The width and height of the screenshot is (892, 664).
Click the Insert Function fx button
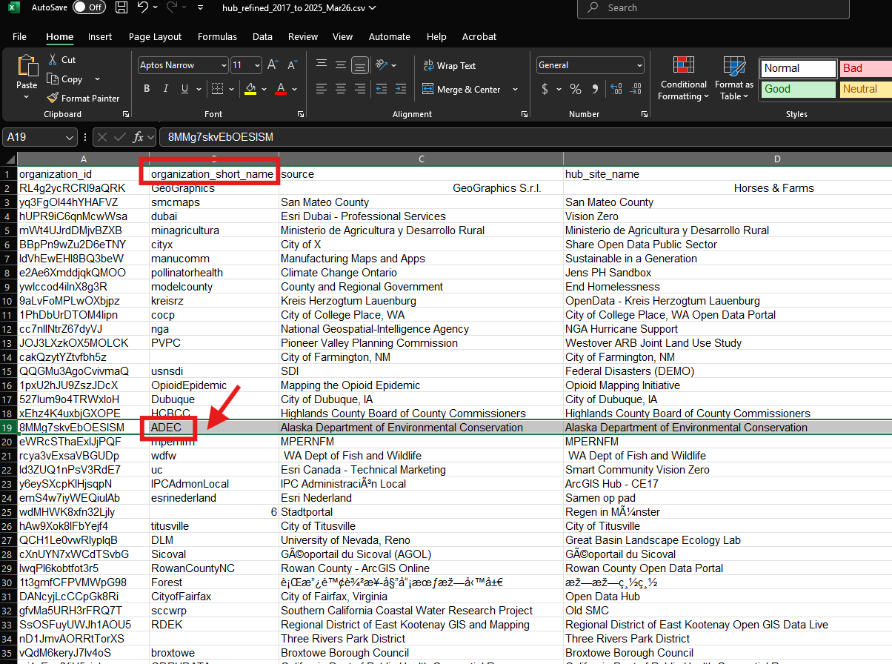click(138, 137)
